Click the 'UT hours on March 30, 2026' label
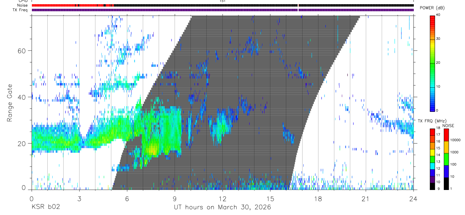This screenshot has height=215, width=465. 222,207
